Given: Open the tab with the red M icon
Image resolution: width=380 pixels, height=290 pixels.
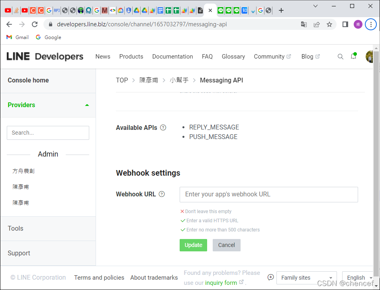Looking at the screenshot, I should click(104, 10).
